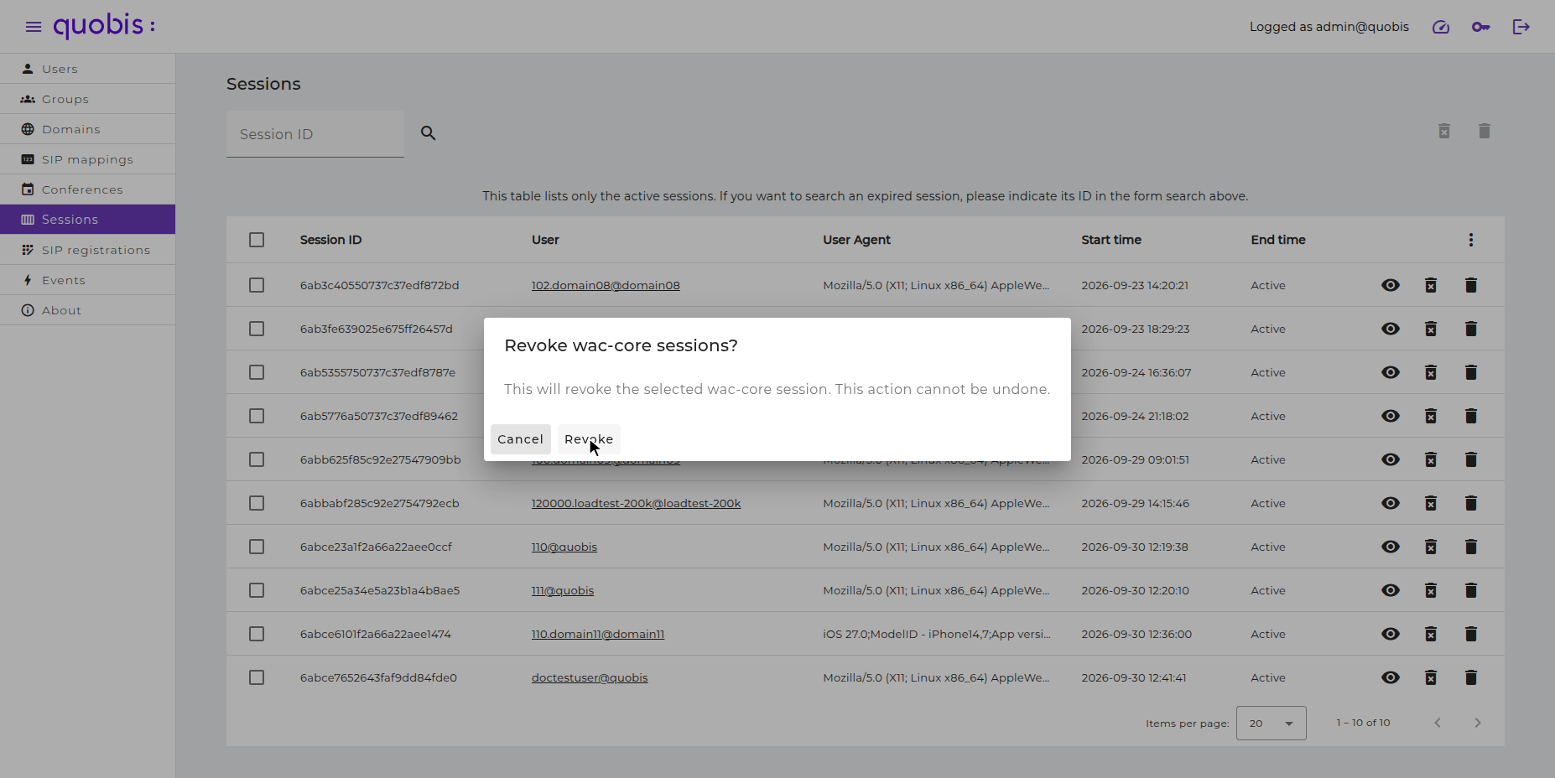This screenshot has height=778, width=1555.
Task: Focus the Session ID search field
Action: tap(315, 134)
